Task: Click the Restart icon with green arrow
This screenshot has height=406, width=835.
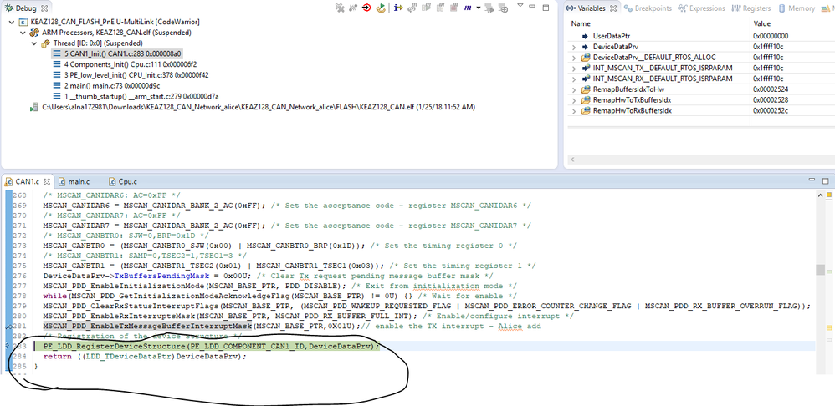Action: 381,8
